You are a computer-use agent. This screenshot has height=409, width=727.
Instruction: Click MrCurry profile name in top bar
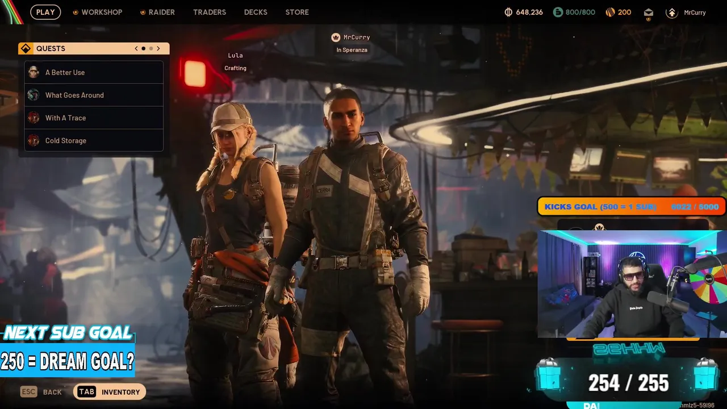pos(695,12)
